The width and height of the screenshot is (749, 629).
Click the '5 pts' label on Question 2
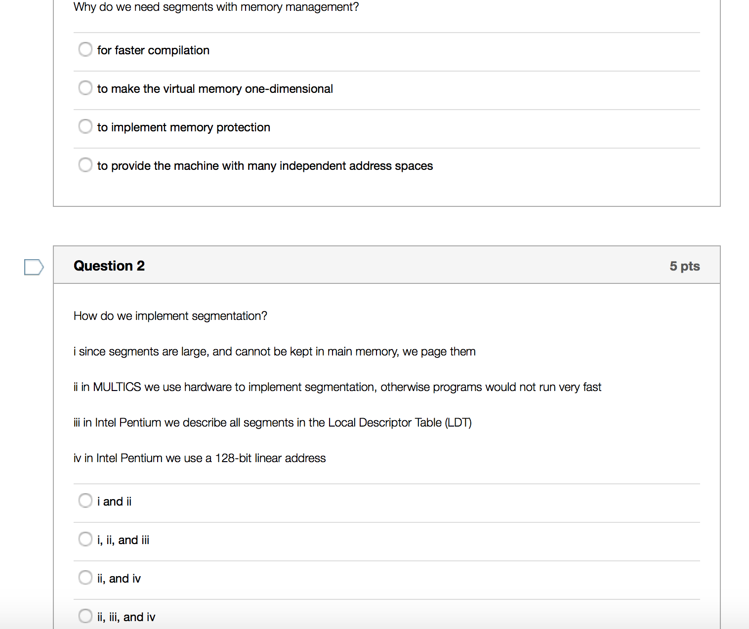pos(685,266)
